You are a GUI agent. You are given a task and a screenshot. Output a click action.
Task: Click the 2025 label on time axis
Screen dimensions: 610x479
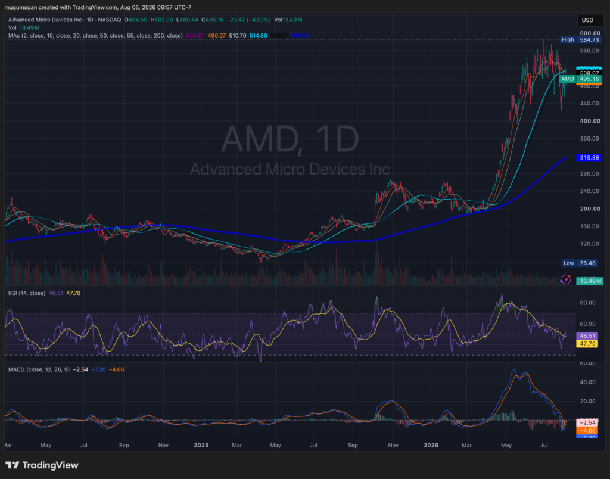pyautogui.click(x=201, y=445)
